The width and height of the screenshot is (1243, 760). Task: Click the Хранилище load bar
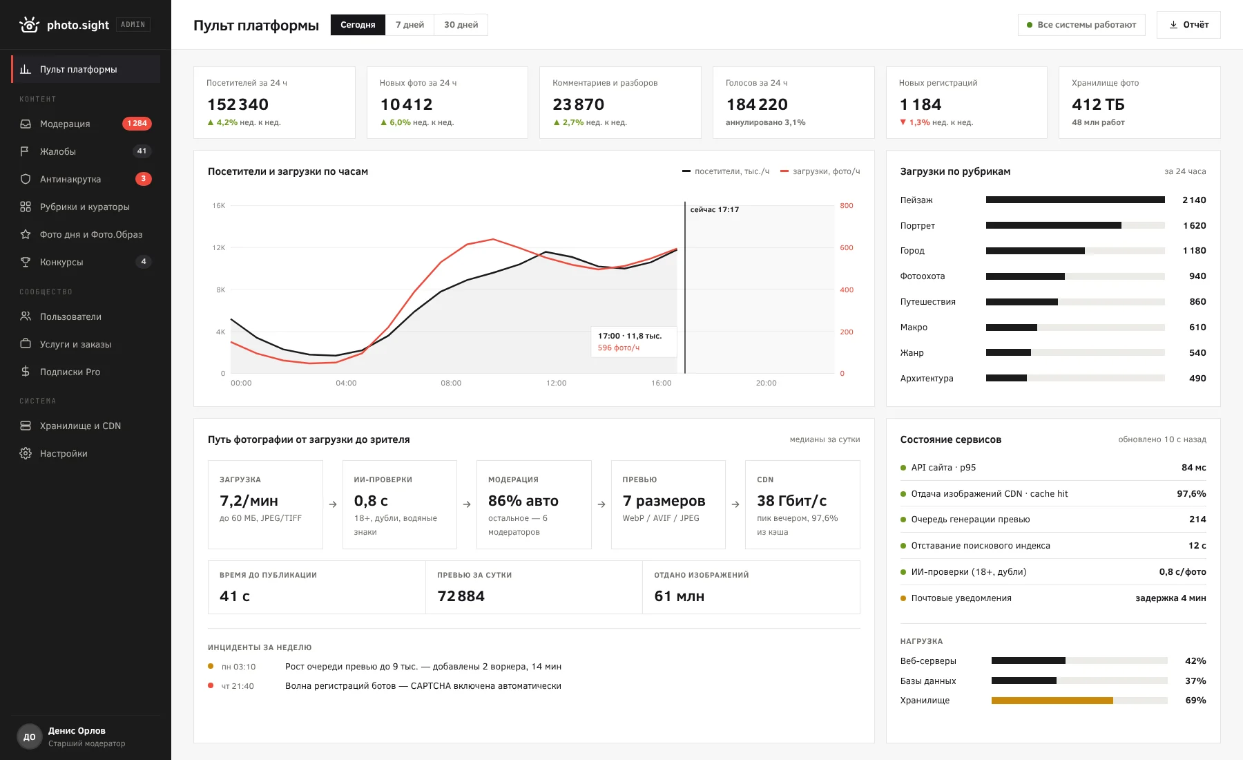tap(1079, 701)
